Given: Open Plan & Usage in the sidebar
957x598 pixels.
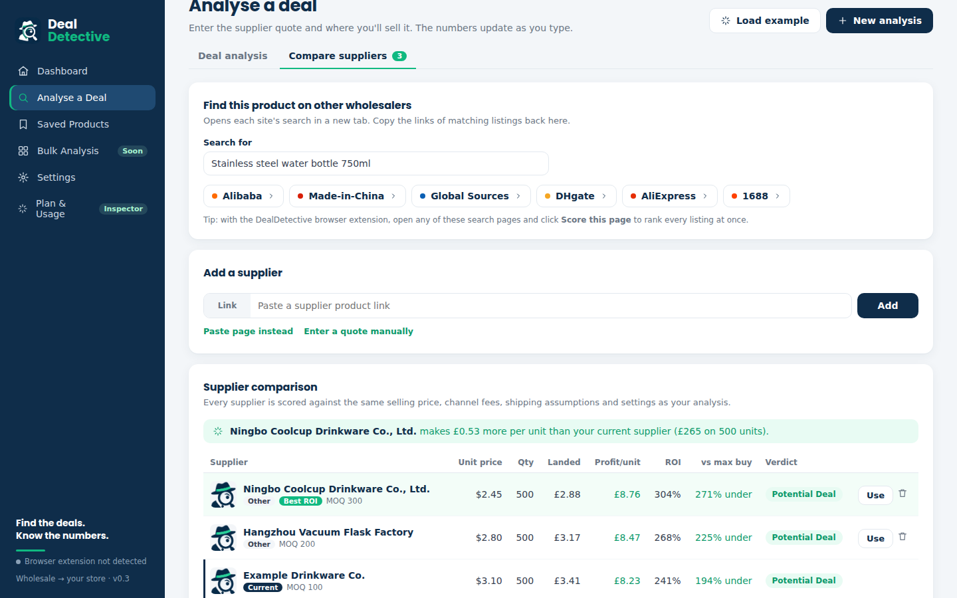Looking at the screenshot, I should 82,209.
